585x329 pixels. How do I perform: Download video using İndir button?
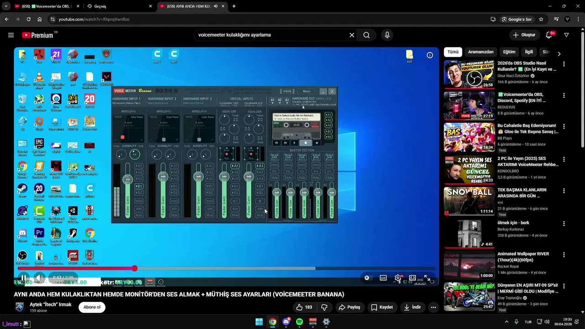[412, 308]
